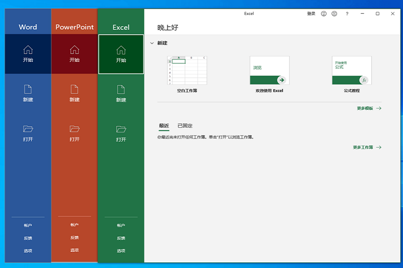Screen dimensions: 403x268
Task: Click the PowerPoint 开始 home icon
Action: point(75,50)
